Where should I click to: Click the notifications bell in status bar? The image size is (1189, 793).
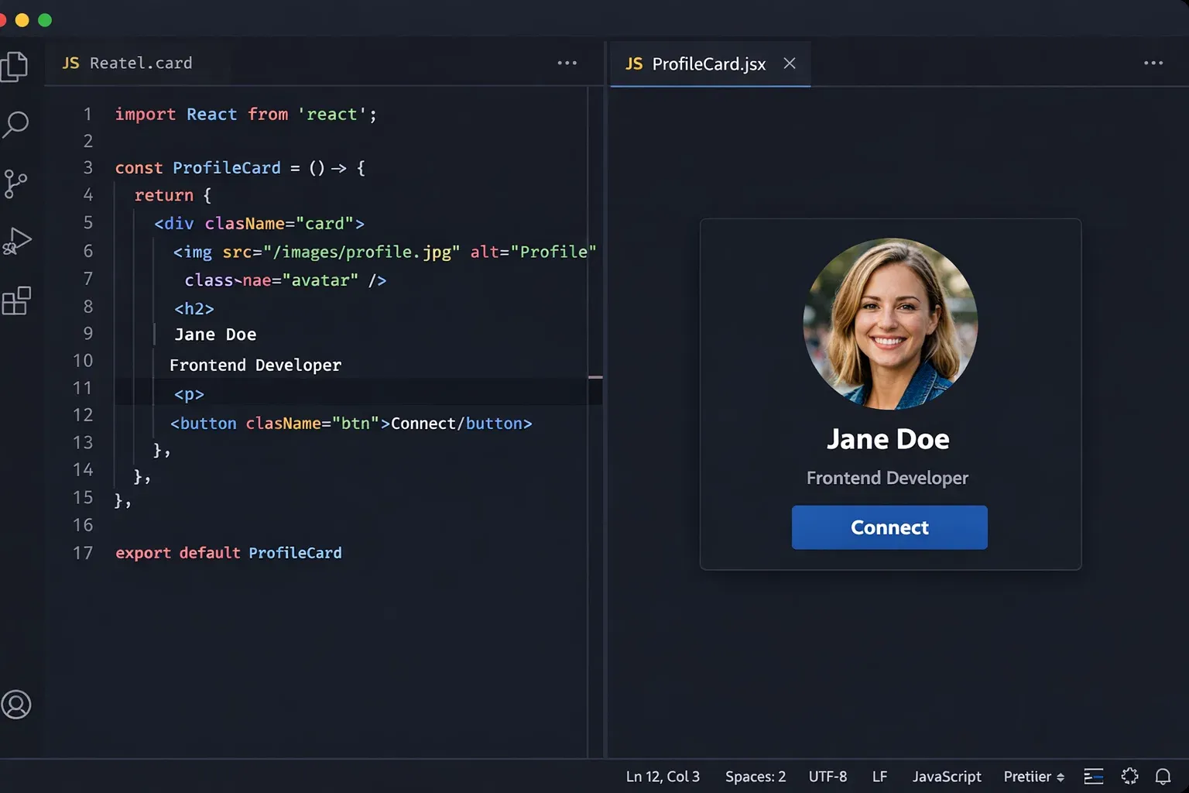click(x=1163, y=776)
